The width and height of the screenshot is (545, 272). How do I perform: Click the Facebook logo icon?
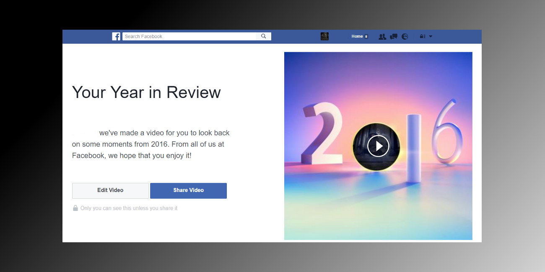(x=116, y=36)
